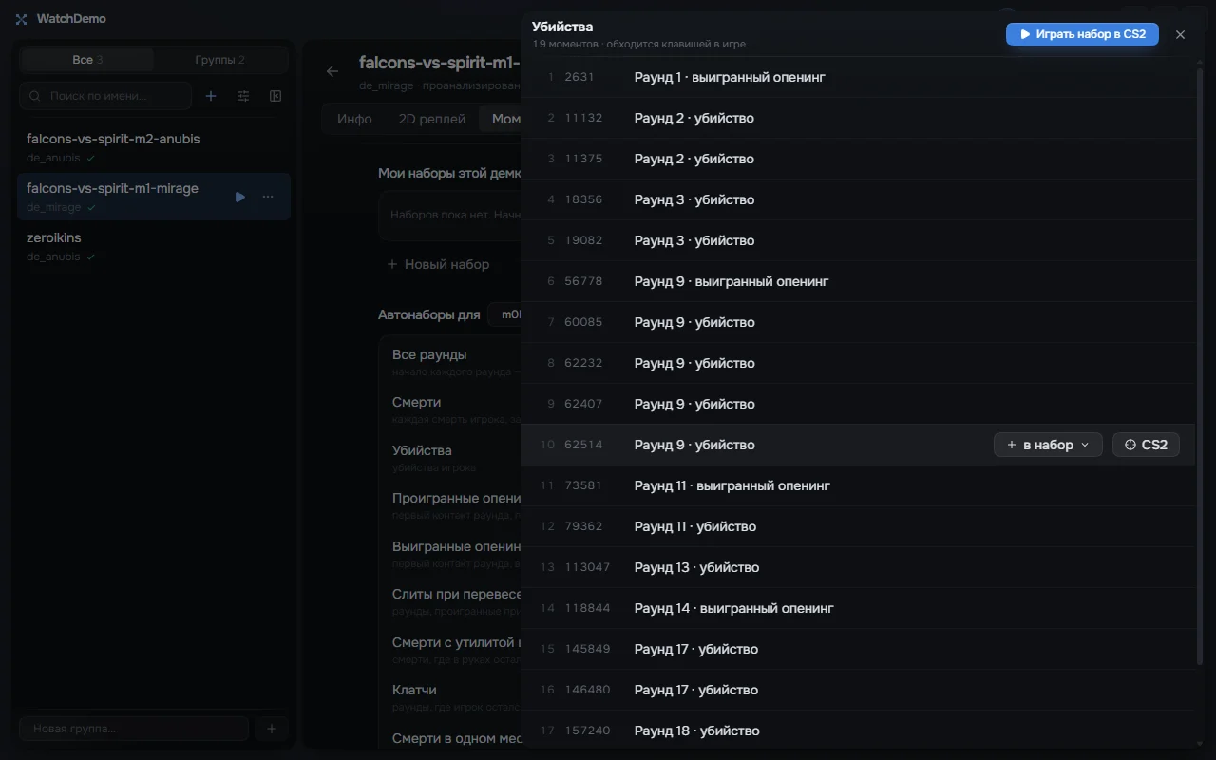Add new group with plus button
The width and height of the screenshot is (1216, 760).
(272, 729)
